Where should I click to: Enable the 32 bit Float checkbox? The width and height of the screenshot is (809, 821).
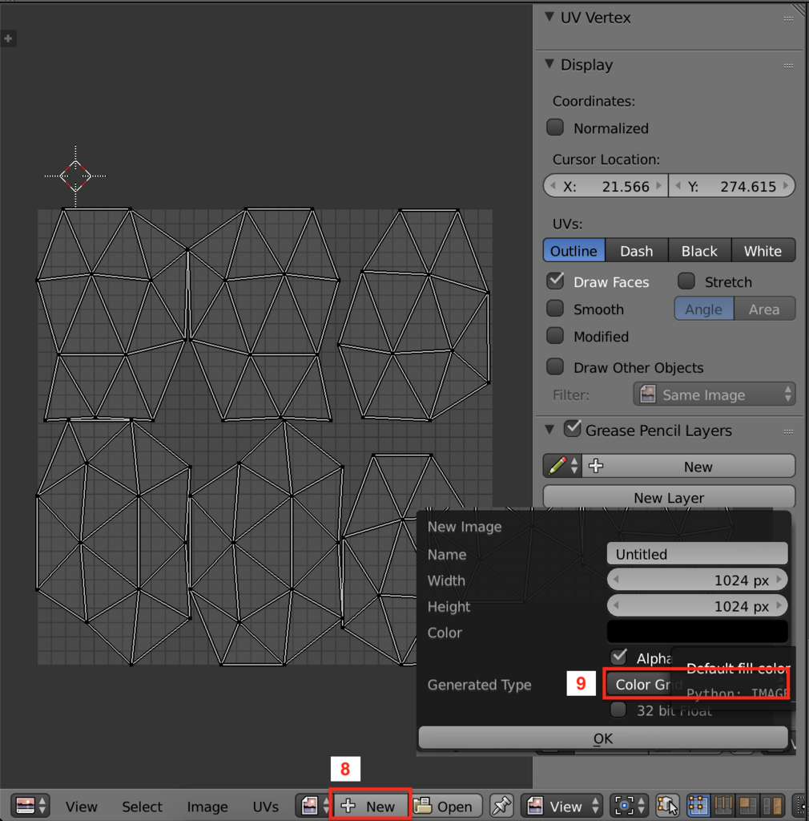point(618,710)
